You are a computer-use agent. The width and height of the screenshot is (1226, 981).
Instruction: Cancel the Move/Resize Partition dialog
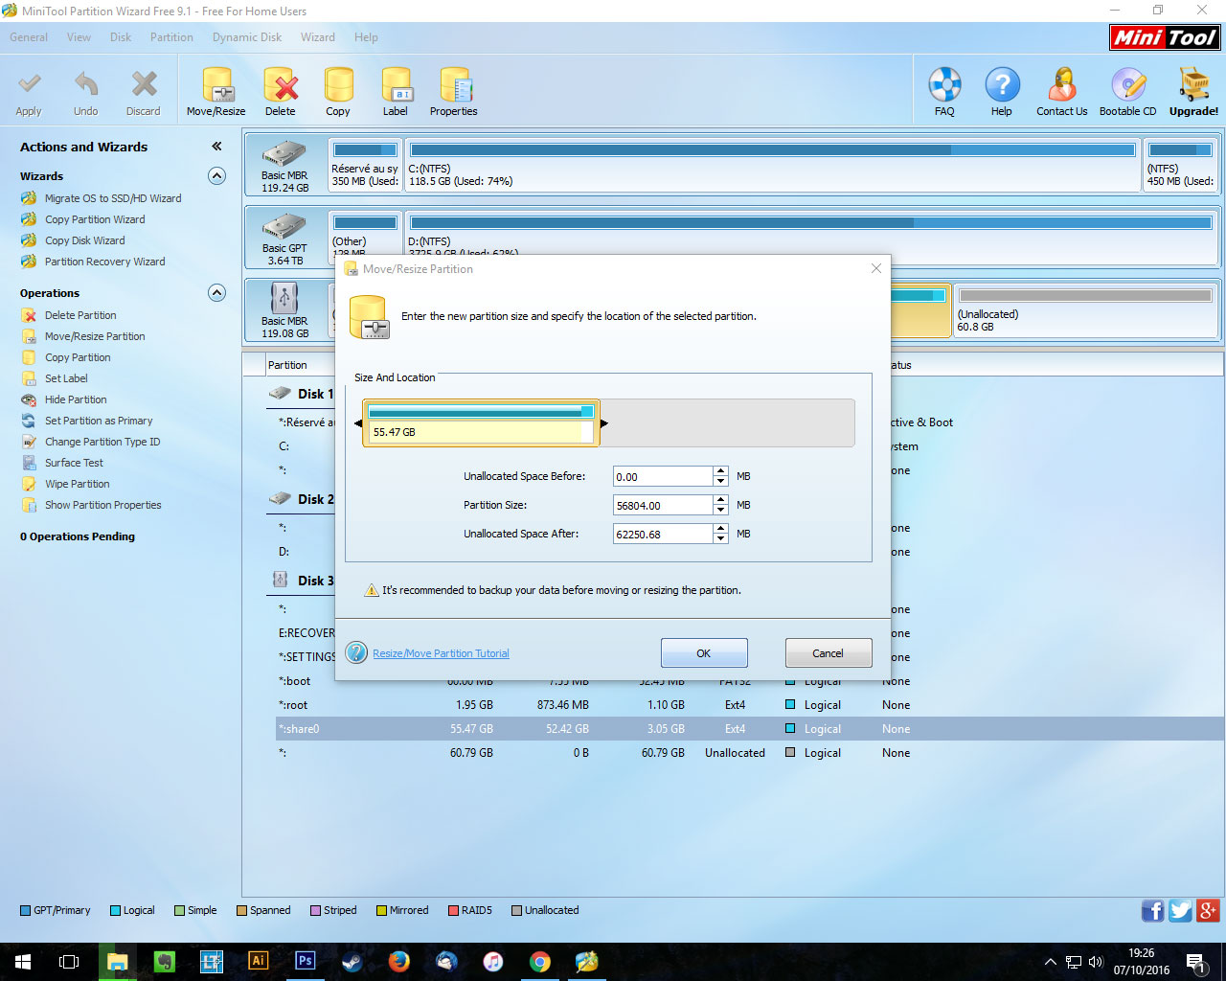[x=829, y=653]
